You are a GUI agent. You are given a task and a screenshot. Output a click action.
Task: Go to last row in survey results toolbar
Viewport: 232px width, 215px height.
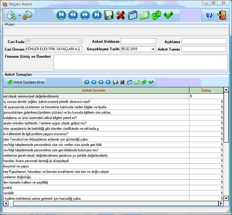click(x=108, y=82)
